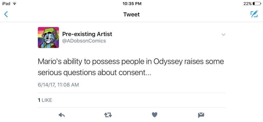Go back using the left arrow
Viewport: 263px width, 122px height.
click(6, 14)
